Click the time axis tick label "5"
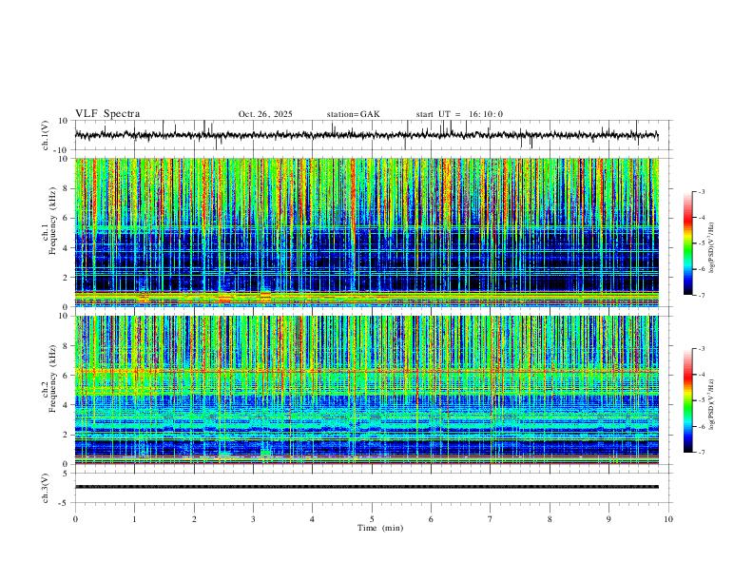 pos(372,519)
